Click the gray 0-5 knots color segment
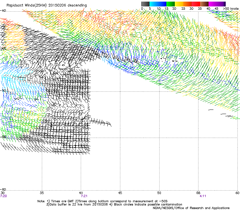 tap(145, 4)
